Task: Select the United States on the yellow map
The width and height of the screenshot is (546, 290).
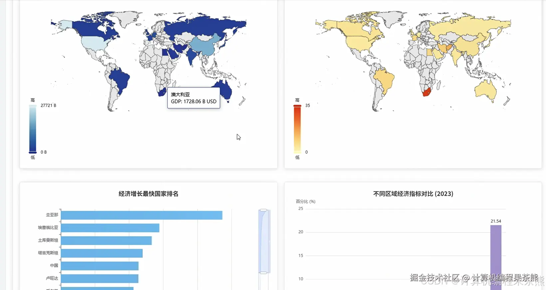Action: pos(359,44)
